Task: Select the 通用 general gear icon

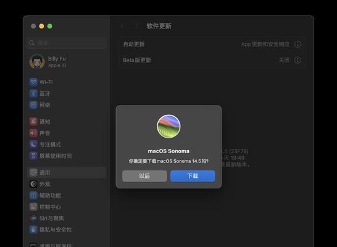Action: coord(33,173)
